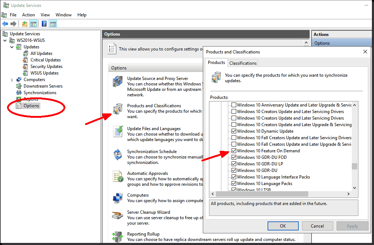The height and width of the screenshot is (245, 374).
Task: Click Options in the Actions pane
Action: (x=322, y=43)
